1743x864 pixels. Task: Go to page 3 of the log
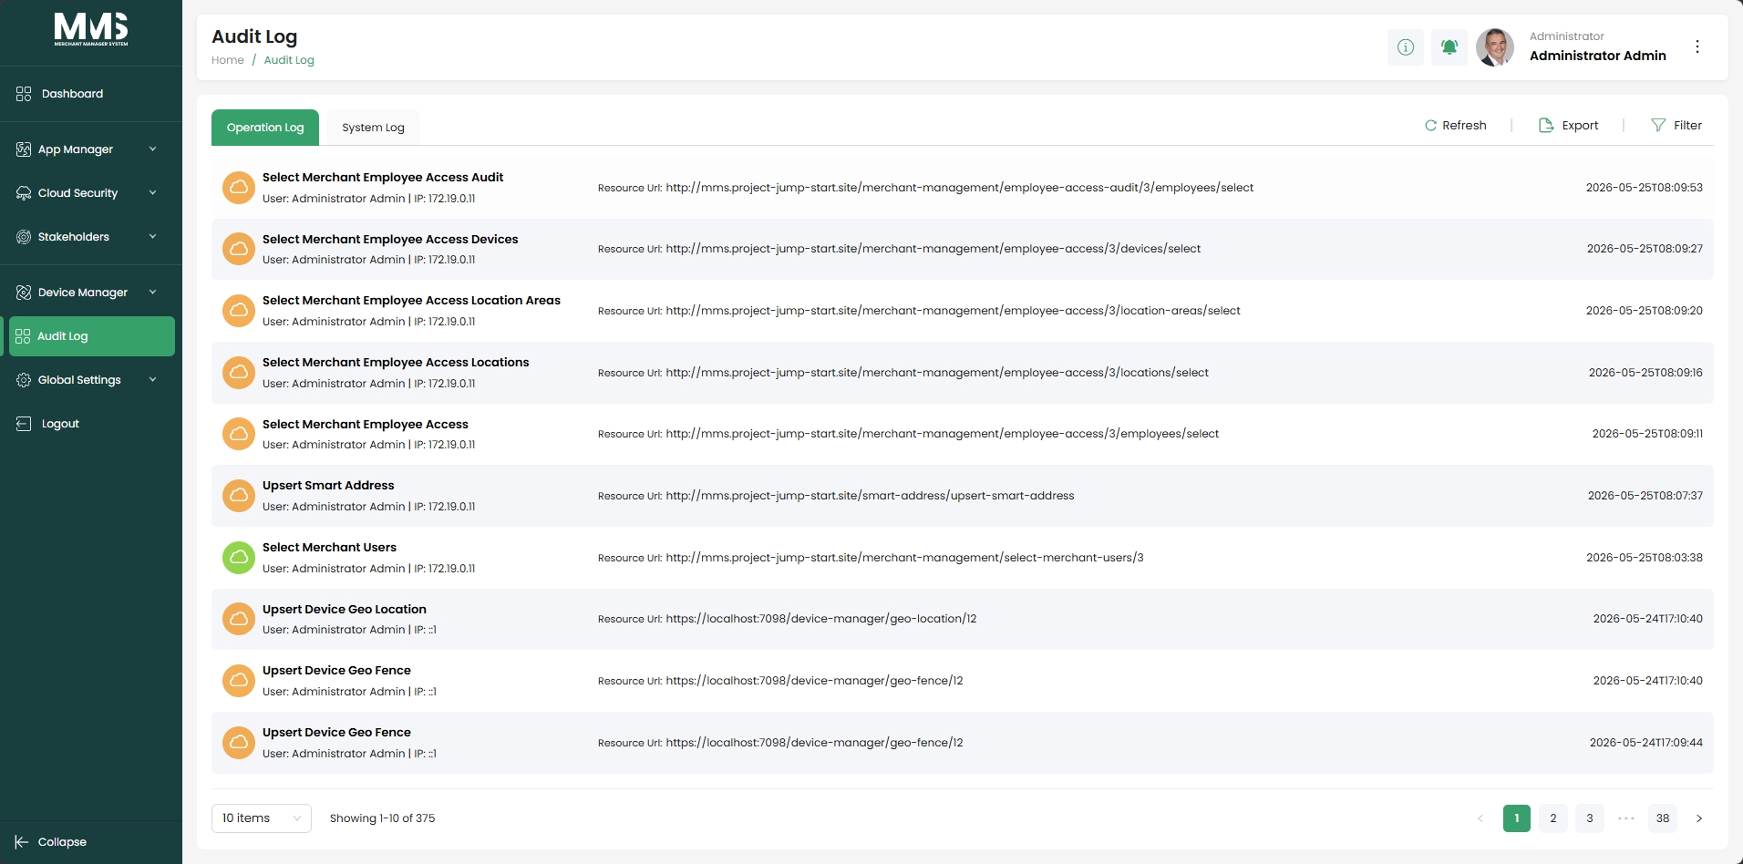click(1590, 818)
